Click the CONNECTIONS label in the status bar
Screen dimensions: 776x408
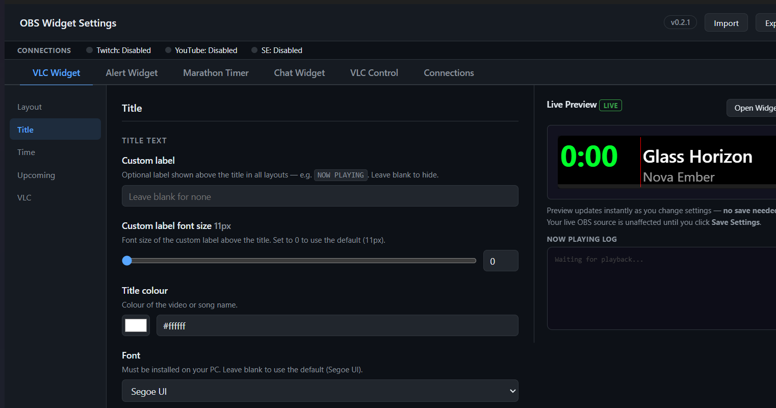tap(44, 50)
